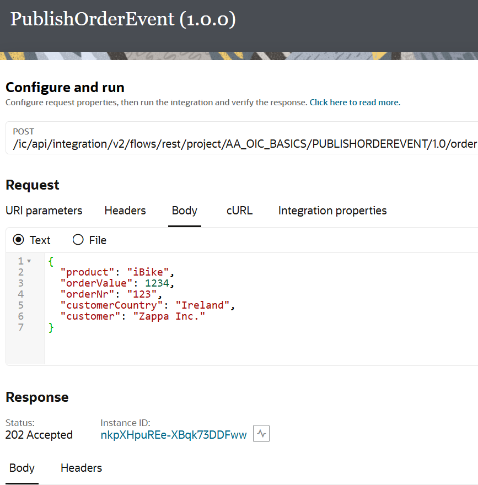Follow the 'Click here to read more' link
478x485 pixels.
pos(355,103)
